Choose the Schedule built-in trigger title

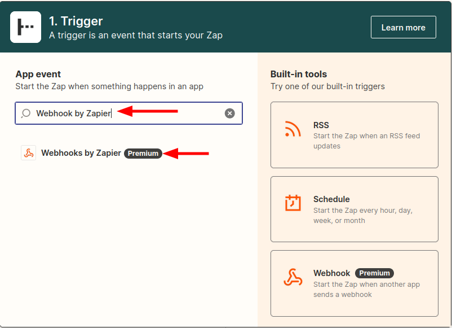331,199
